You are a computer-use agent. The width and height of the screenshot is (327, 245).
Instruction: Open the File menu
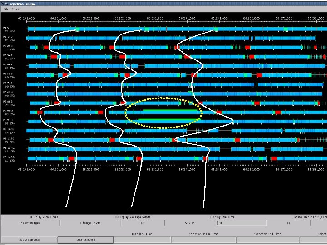click(5, 9)
